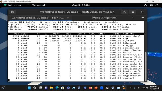
Task: Click the bold top process row
Action: pos(76,38)
